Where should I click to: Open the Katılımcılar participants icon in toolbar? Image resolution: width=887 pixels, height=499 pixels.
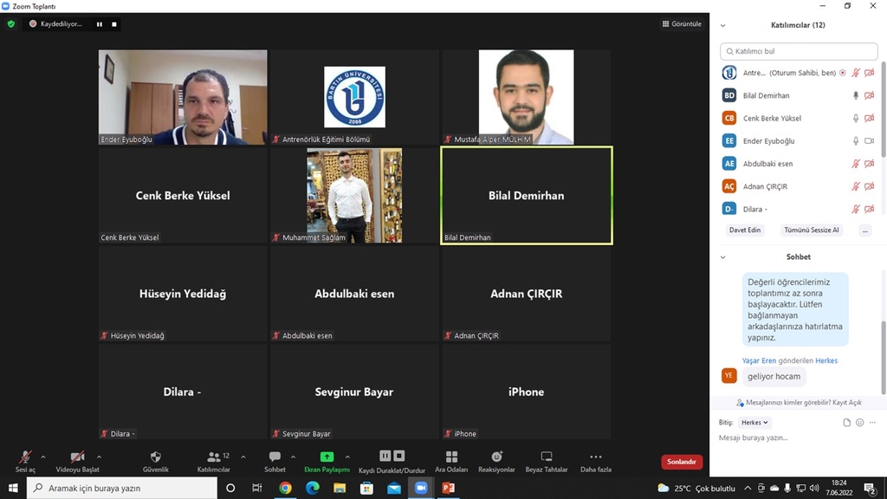coord(213,457)
